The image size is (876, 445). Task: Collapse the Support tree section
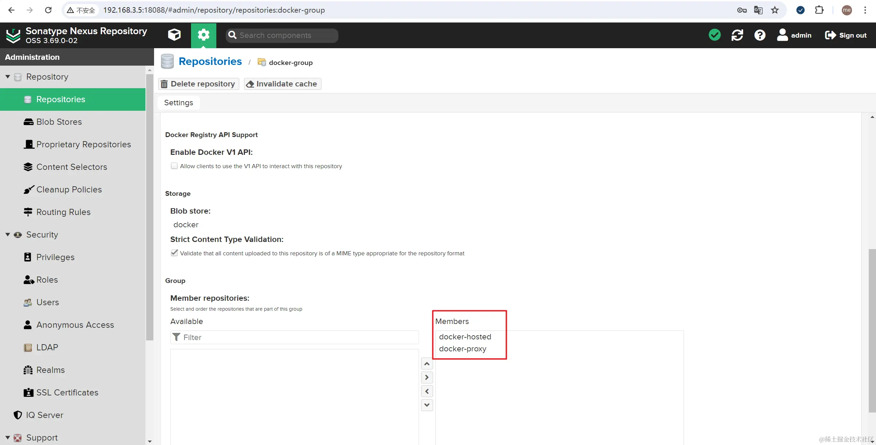click(8, 437)
